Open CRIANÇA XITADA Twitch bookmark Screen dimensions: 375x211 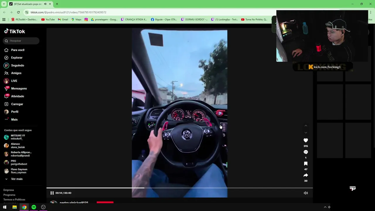tap(134, 20)
